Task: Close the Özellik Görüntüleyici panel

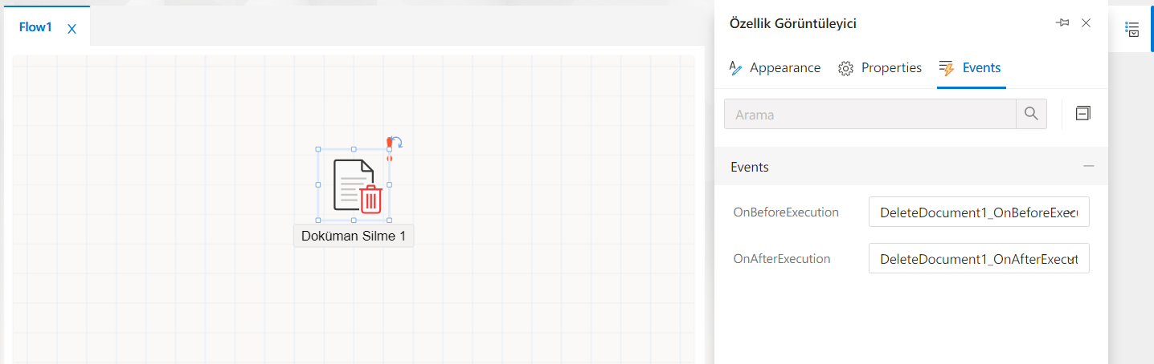Action: (x=1086, y=23)
